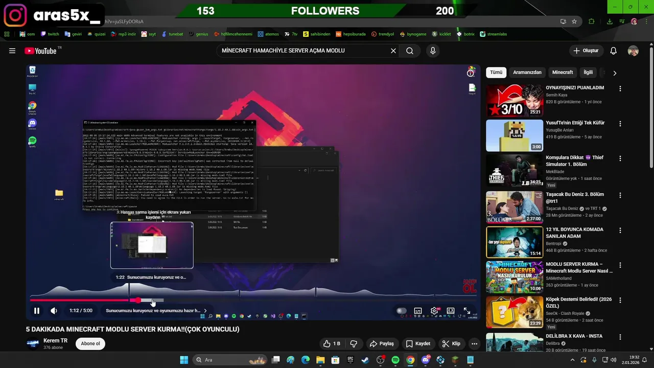The width and height of the screenshot is (654, 368).
Task: Open video player settings gear
Action: [434, 310]
